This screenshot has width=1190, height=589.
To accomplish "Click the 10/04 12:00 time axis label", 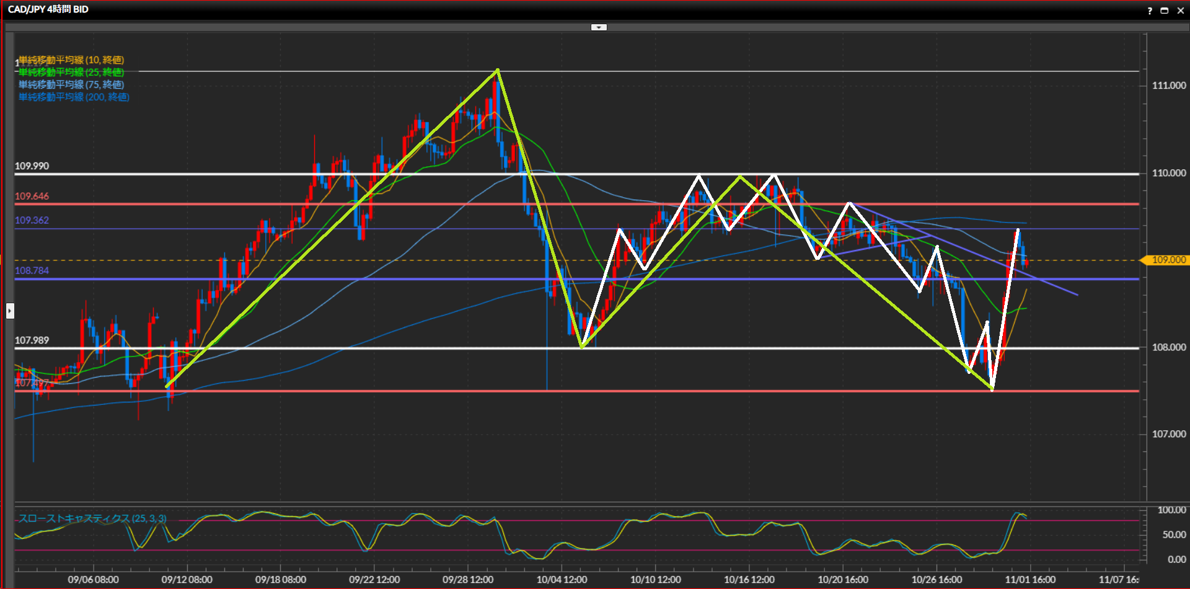I will [562, 580].
